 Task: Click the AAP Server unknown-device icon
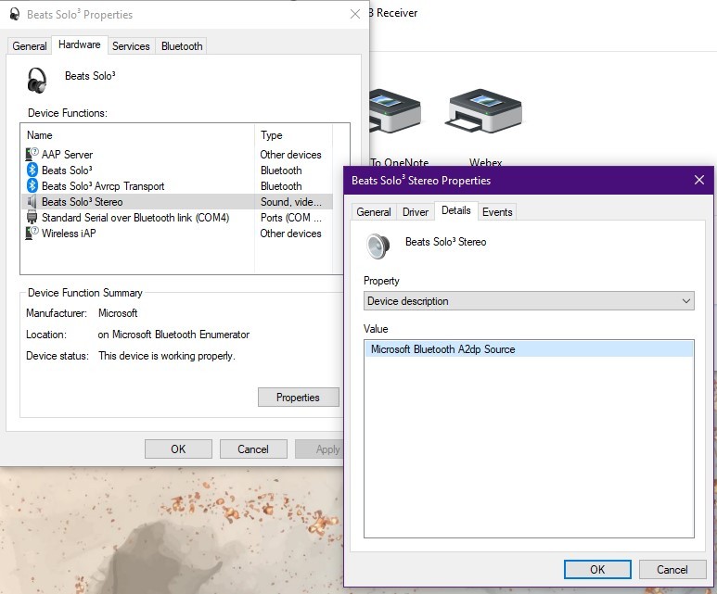click(32, 155)
